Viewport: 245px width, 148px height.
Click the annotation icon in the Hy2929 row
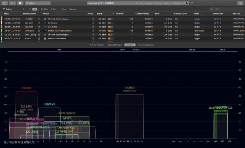(93, 19)
